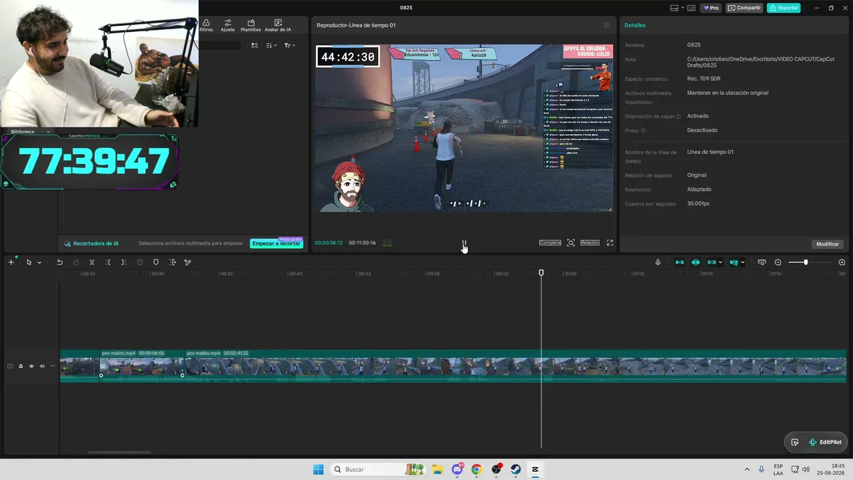Switch to the Plantillas tab

[x=251, y=25]
